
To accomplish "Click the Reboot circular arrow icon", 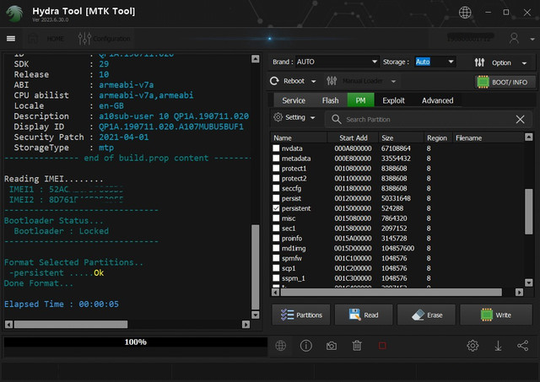I will (x=274, y=81).
